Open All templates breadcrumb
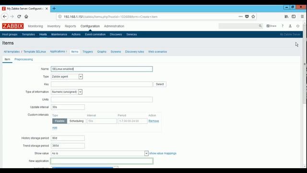 [x=12, y=52]
